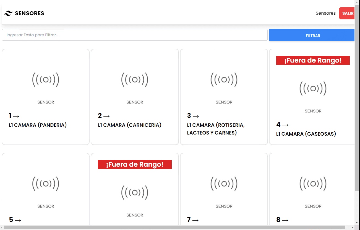Click the sensor signal icon of card 4
Screen dimensions: 360x230
pos(313,89)
